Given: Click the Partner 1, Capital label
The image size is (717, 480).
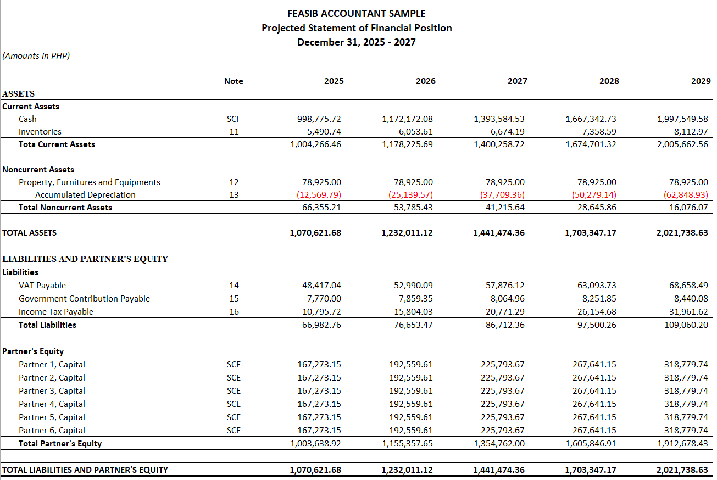Looking at the screenshot, I should 52,364.
